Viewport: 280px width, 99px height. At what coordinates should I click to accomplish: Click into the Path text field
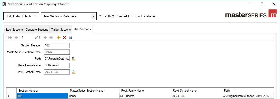(x=57, y=59)
